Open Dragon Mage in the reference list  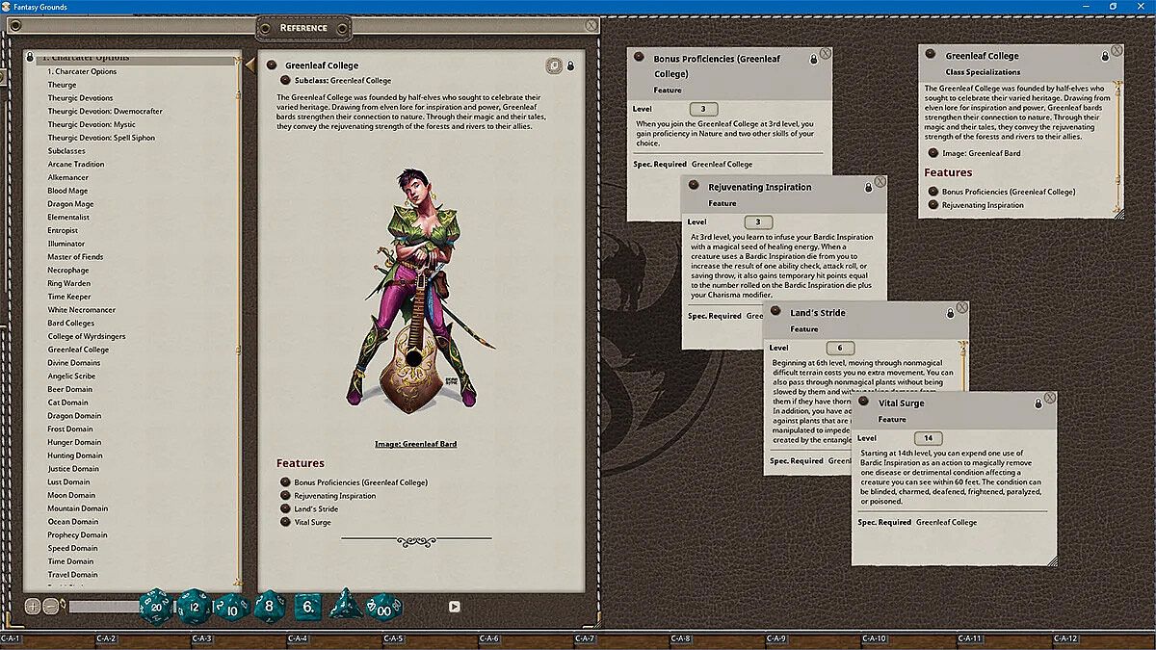click(70, 204)
